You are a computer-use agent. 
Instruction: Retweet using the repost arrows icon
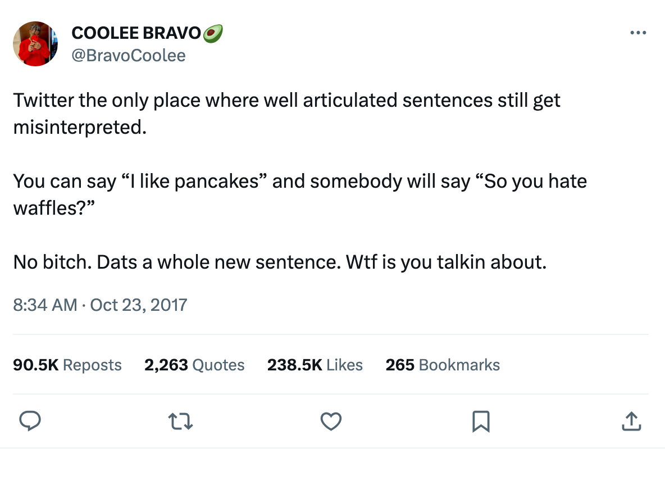[180, 420]
